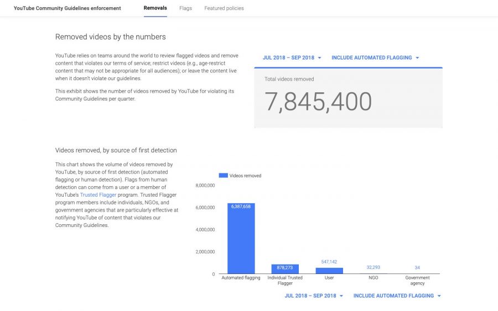Switch to the Removals tab
498x311 pixels.
155,8
